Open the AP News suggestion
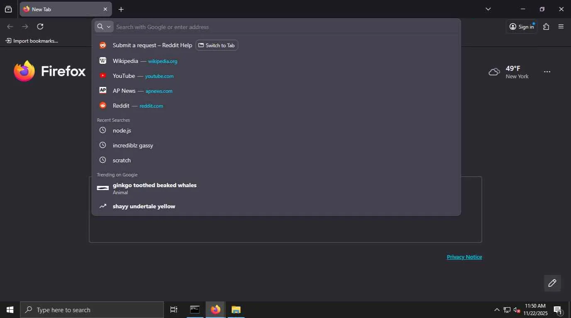This screenshot has height=318, width=571. [276, 91]
